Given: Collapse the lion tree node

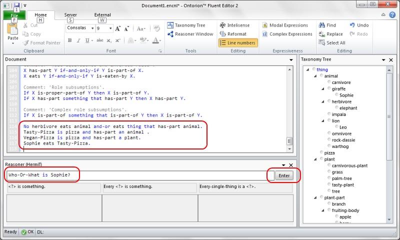Looking at the screenshot, I should pos(323,120).
